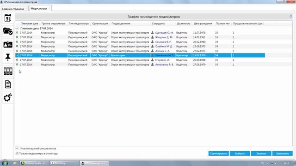Click the green status icon in Олейник row
Screen dimensions: 296x166
click(17, 46)
